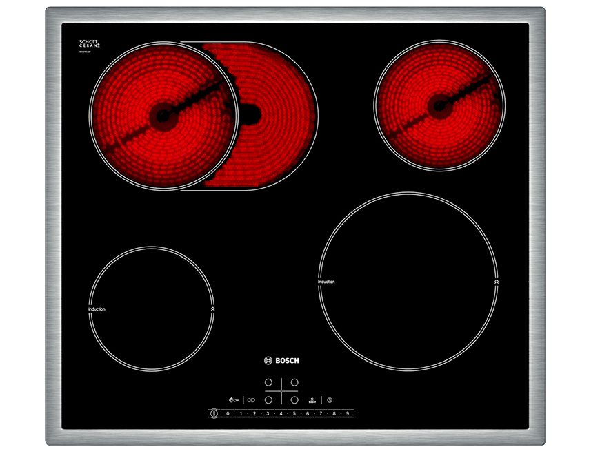Select the front-right zone selector circle
This screenshot has height=449, width=600.
294,399
